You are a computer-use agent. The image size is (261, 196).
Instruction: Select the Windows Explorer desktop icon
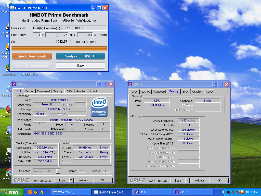click(x=8, y=155)
